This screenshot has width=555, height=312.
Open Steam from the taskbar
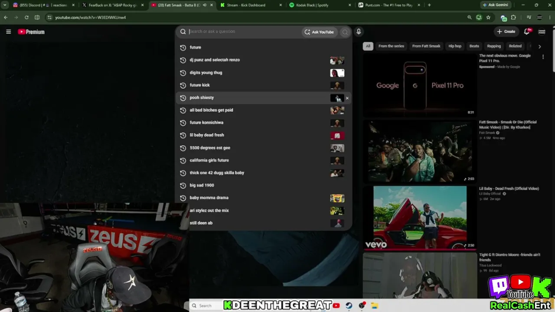tap(349, 305)
